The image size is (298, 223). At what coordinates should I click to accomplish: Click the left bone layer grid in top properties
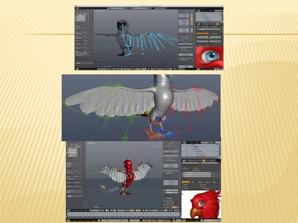[202, 37]
